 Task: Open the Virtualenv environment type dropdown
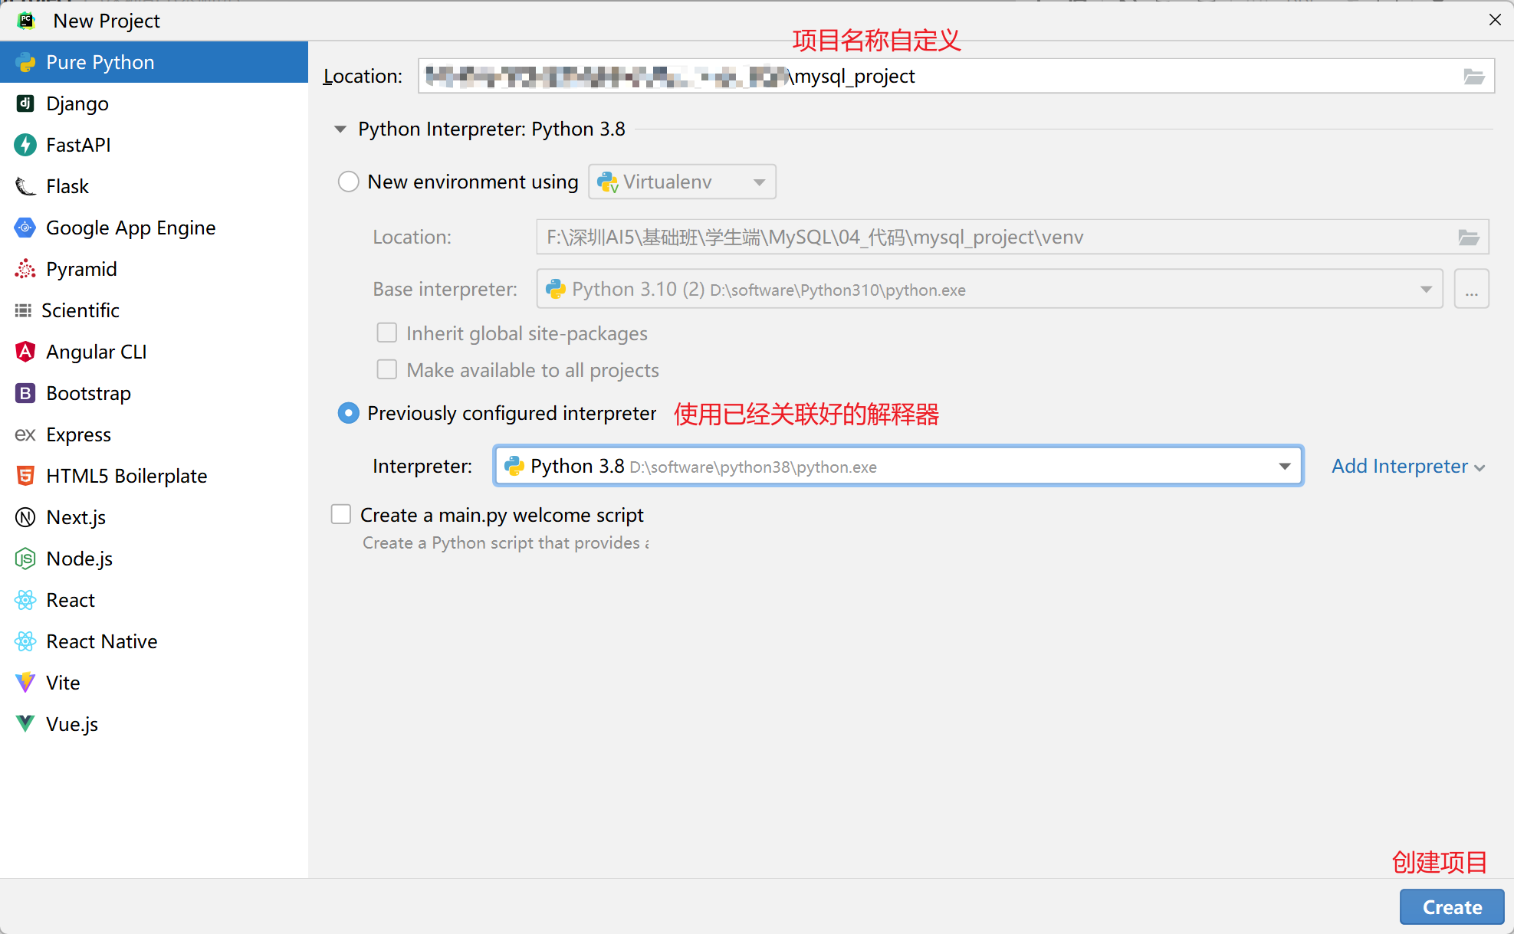click(682, 182)
